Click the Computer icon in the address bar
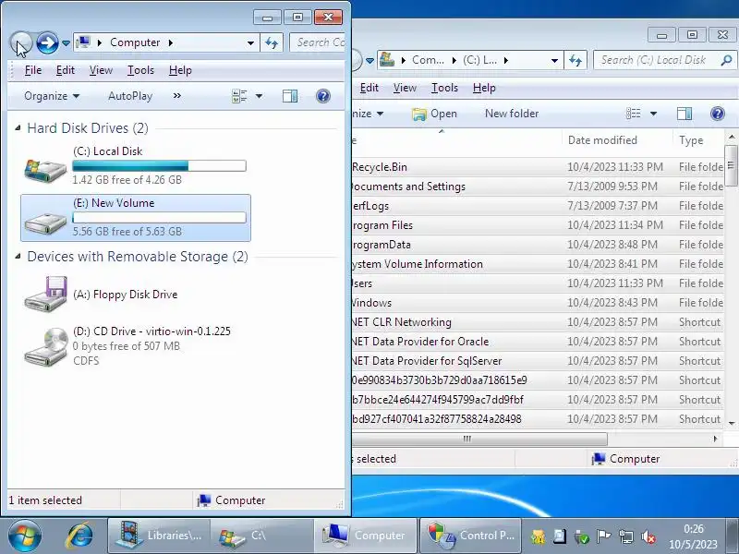 coord(83,42)
